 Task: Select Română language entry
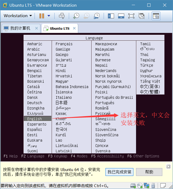pyautogui.click(x=102, y=108)
